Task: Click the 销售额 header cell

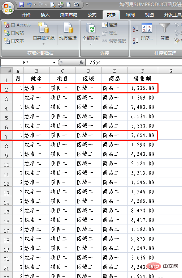Action: [143, 79]
